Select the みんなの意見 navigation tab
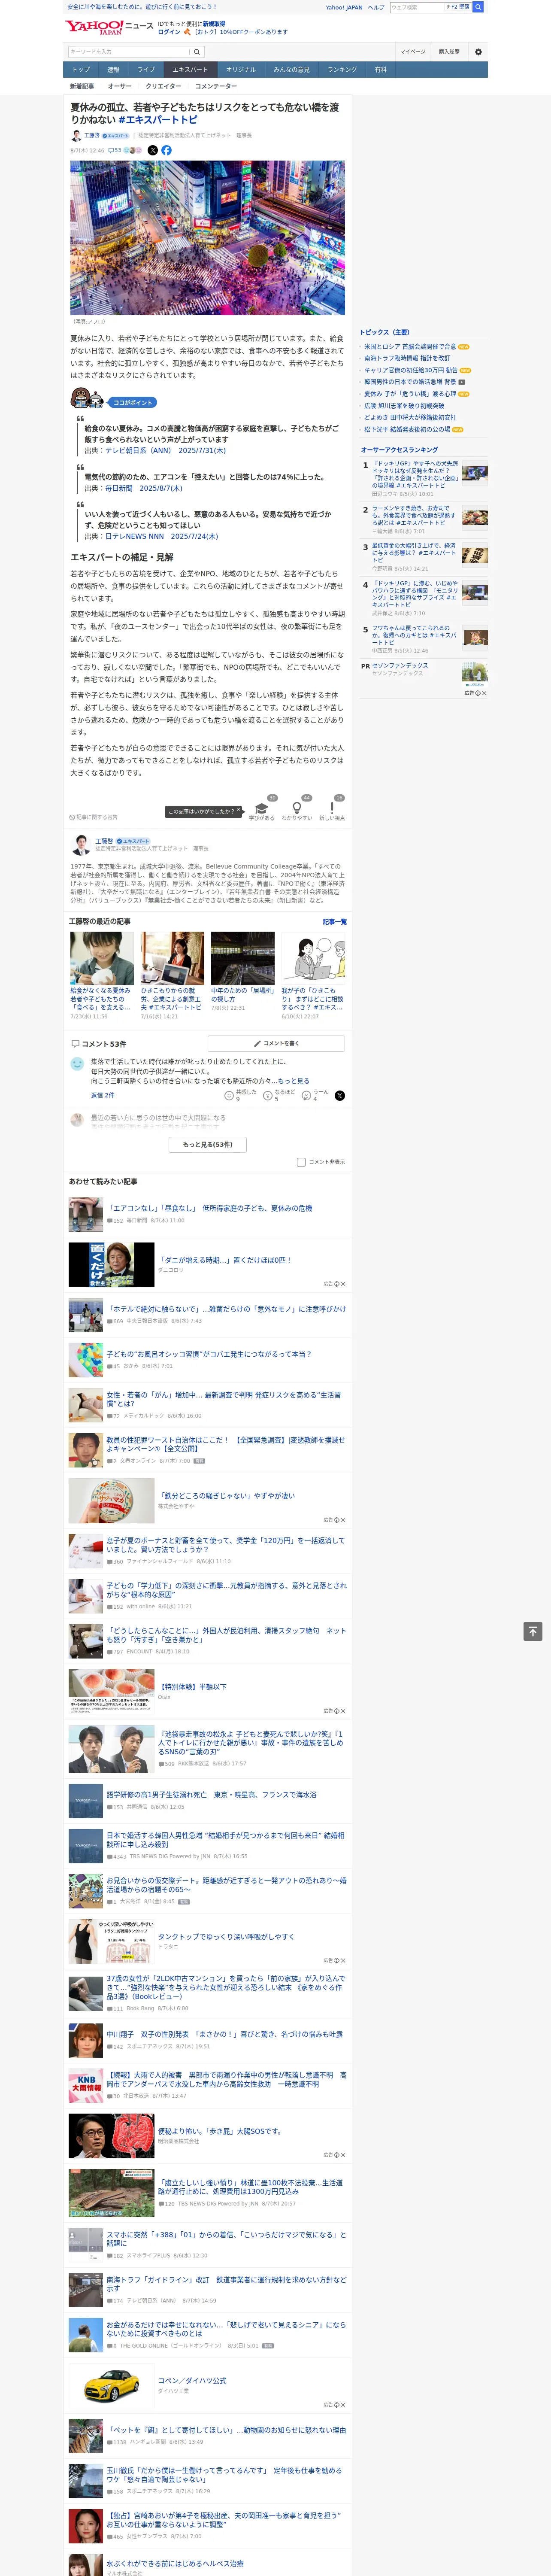Image resolution: width=551 pixels, height=2576 pixels. (x=292, y=70)
